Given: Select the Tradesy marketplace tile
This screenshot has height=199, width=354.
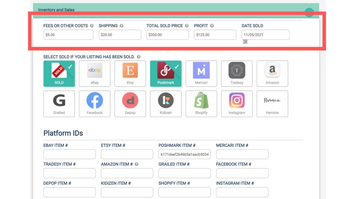Looking at the screenshot, I should (237, 74).
